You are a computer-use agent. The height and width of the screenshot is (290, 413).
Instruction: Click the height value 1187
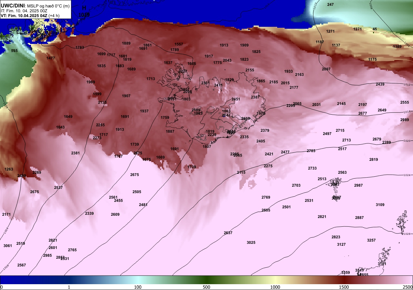point(320,42)
